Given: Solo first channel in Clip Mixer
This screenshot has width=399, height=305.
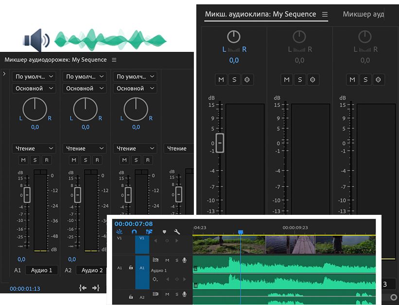Looking at the screenshot, I should pos(234,80).
